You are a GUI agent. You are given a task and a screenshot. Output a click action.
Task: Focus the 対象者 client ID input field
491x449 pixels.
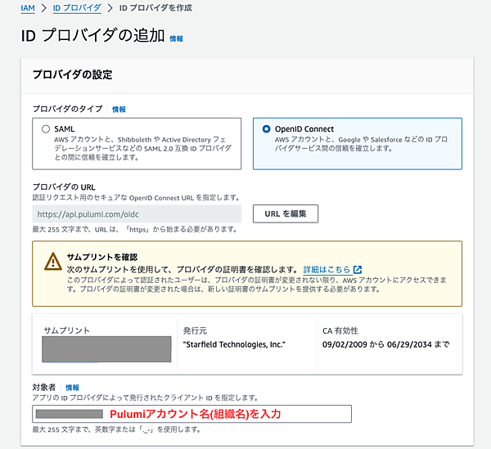191,414
